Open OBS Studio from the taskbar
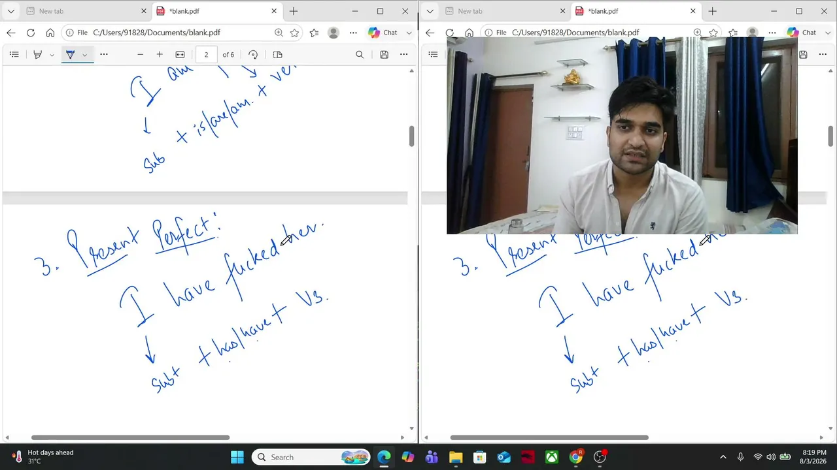The width and height of the screenshot is (837, 470). pos(600,457)
